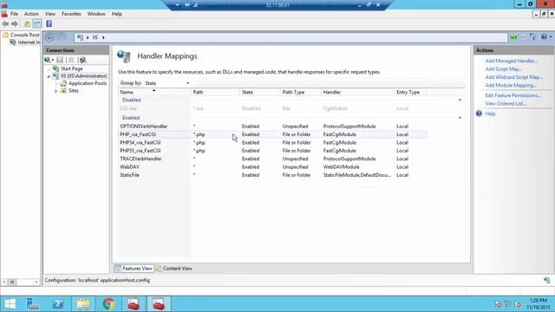Open PowerShell from the taskbar

point(58,304)
